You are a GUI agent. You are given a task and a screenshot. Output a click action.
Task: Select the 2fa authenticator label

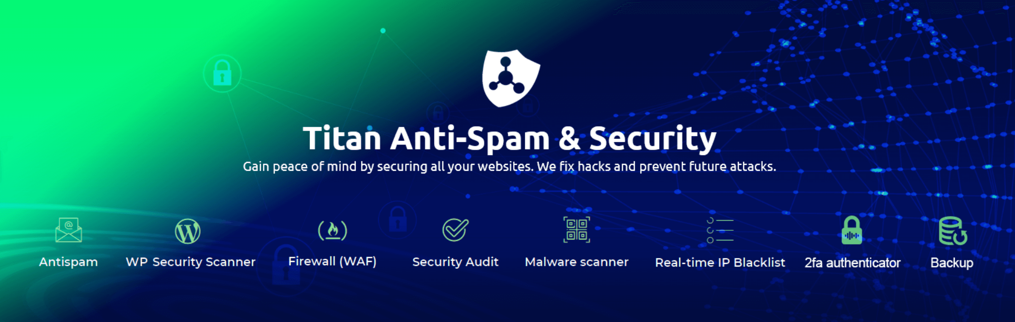(x=853, y=263)
